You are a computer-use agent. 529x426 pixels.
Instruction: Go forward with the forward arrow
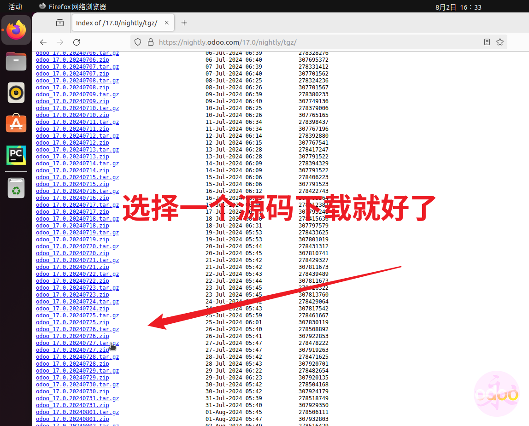pyautogui.click(x=60, y=42)
